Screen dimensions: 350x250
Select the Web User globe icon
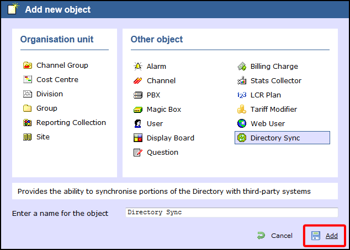tap(242, 124)
